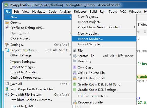Click the Profile or Debug APK icon
This screenshot has height=108, width=147.
click(x=7, y=28)
